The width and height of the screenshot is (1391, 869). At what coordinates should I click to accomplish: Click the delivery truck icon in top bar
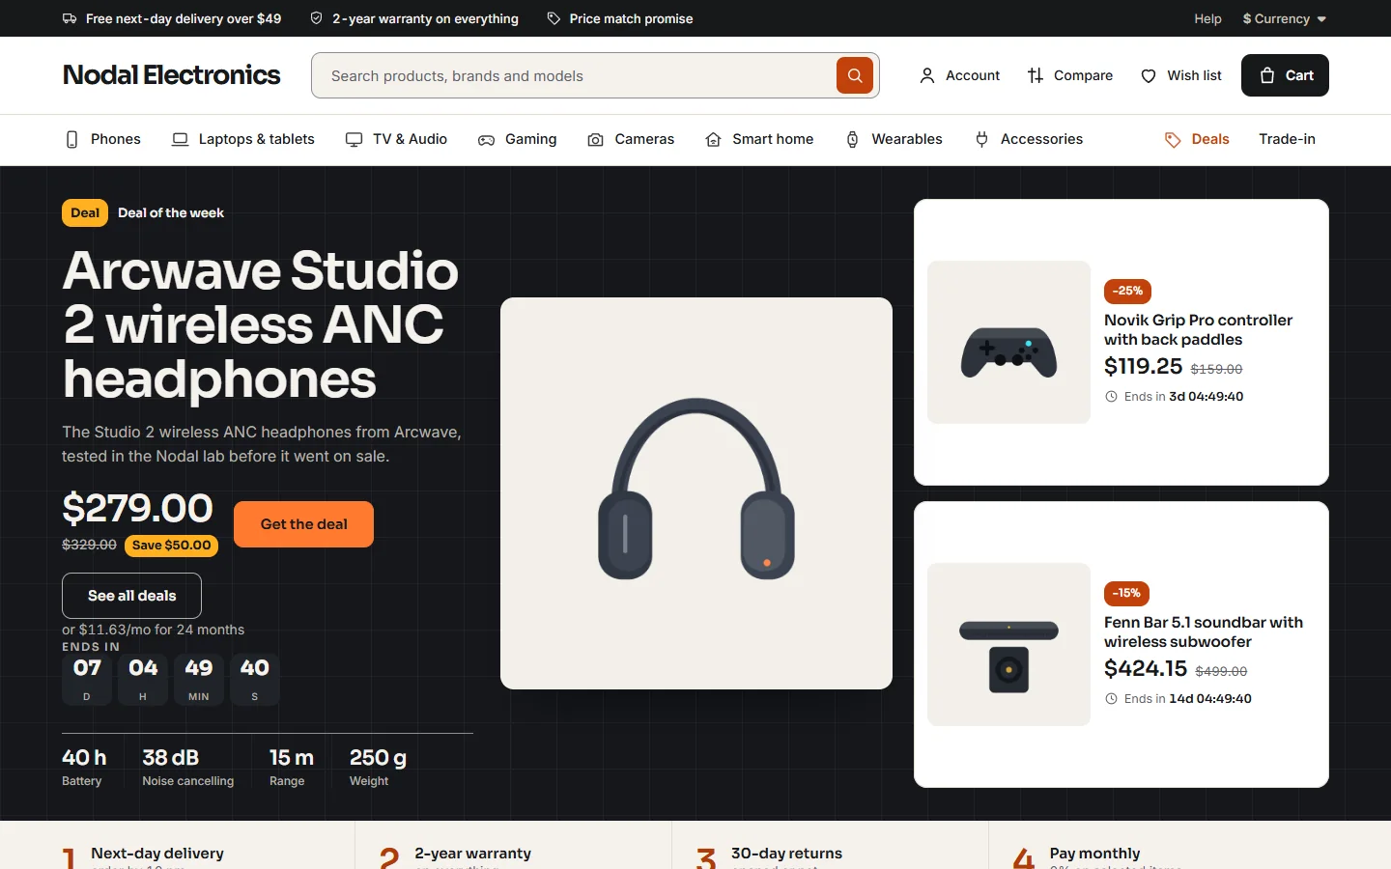point(70,18)
